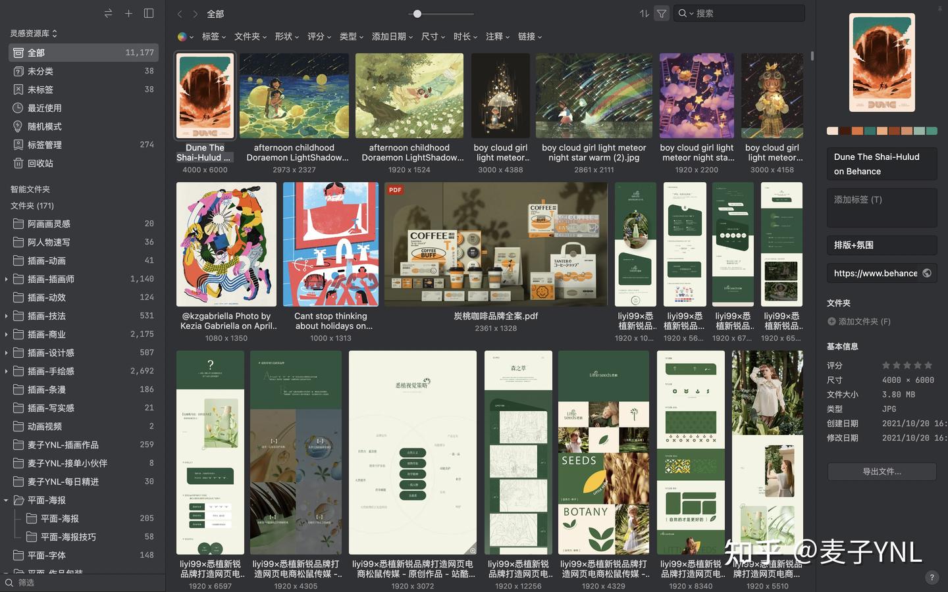Collapse the 平面-海报 parent folder arrow
The height and width of the screenshot is (592, 948).
coord(6,500)
